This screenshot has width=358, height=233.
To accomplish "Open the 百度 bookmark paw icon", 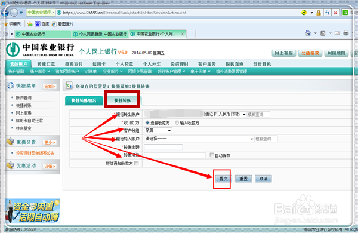I will [x=37, y=23].
